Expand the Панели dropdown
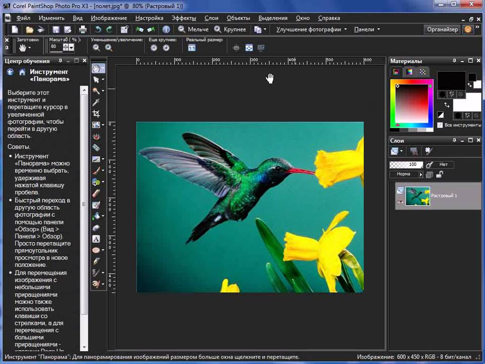The image size is (485, 364). coord(378,29)
